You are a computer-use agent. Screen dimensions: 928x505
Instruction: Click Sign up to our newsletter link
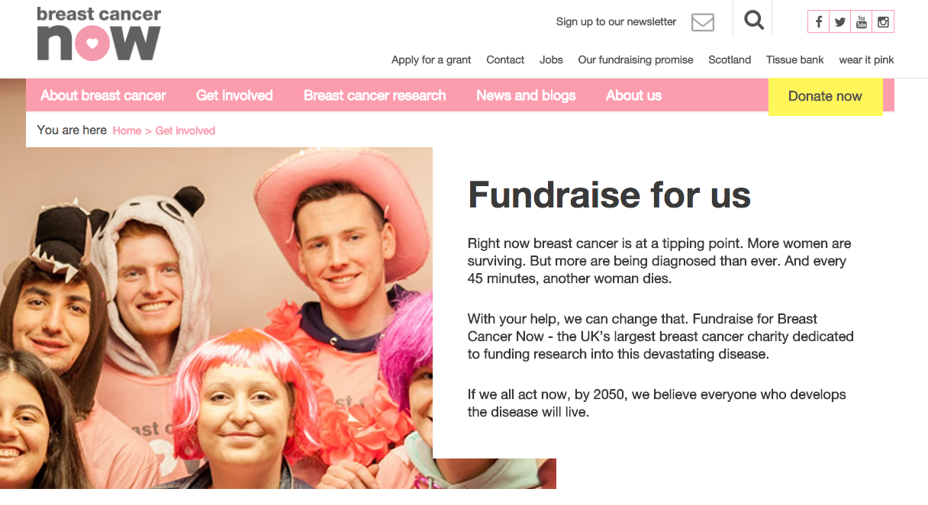pos(616,21)
